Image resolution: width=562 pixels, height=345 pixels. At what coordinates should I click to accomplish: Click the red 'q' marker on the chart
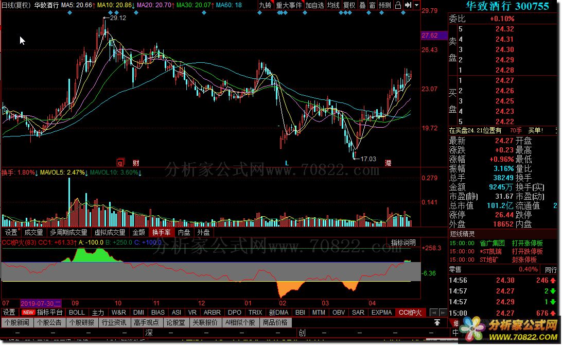point(120,163)
